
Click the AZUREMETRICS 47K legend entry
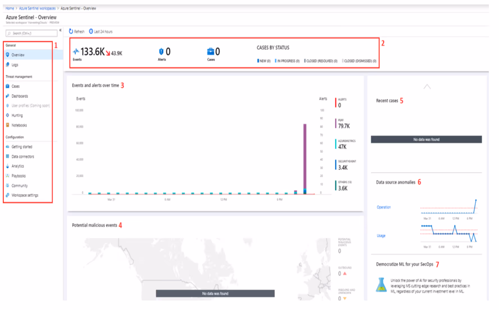(345, 144)
